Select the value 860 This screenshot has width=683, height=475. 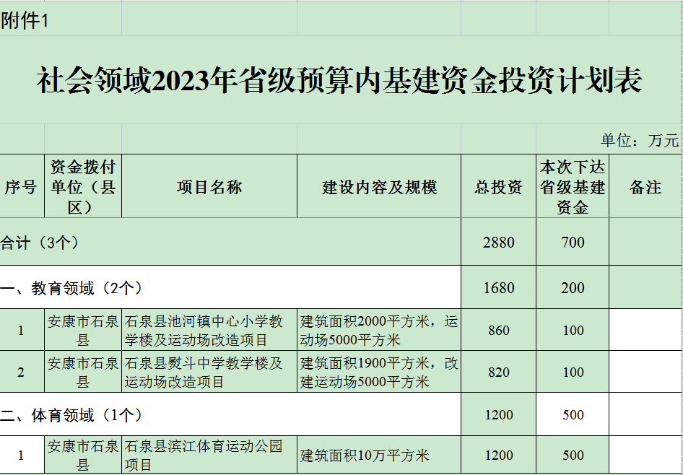pyautogui.click(x=498, y=330)
